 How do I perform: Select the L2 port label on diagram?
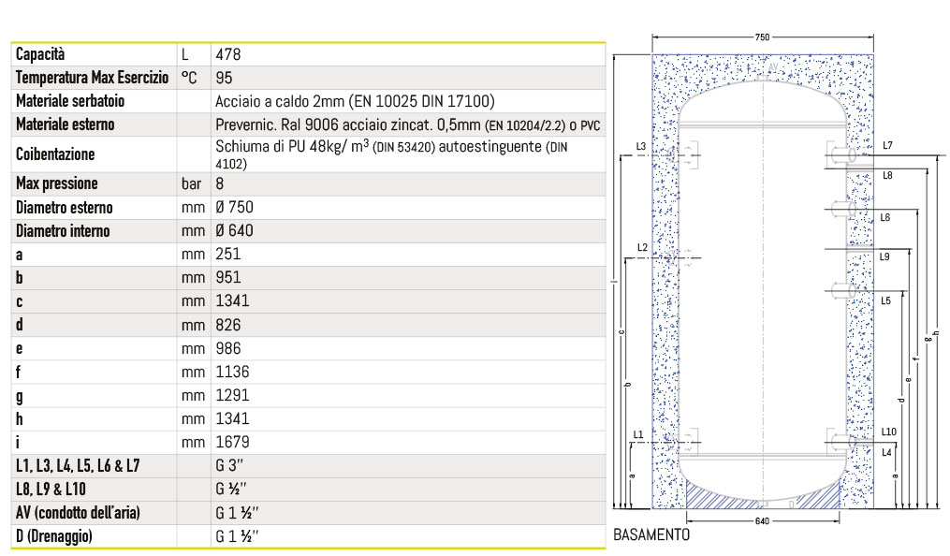pyautogui.click(x=641, y=247)
